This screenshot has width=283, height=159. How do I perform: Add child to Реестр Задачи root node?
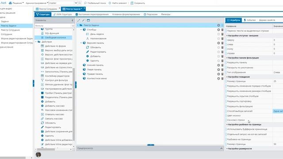tap(218, 25)
